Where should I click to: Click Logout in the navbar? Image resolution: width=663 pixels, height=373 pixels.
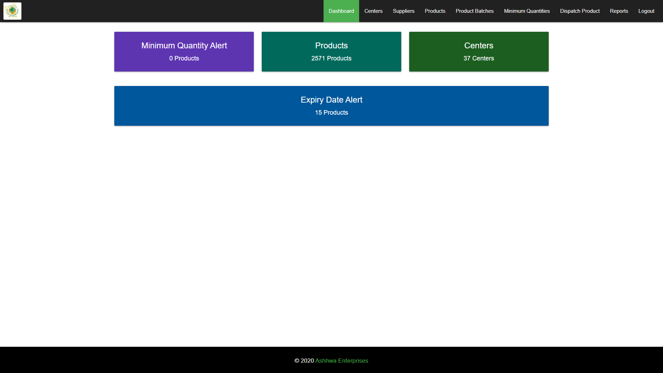(x=646, y=11)
